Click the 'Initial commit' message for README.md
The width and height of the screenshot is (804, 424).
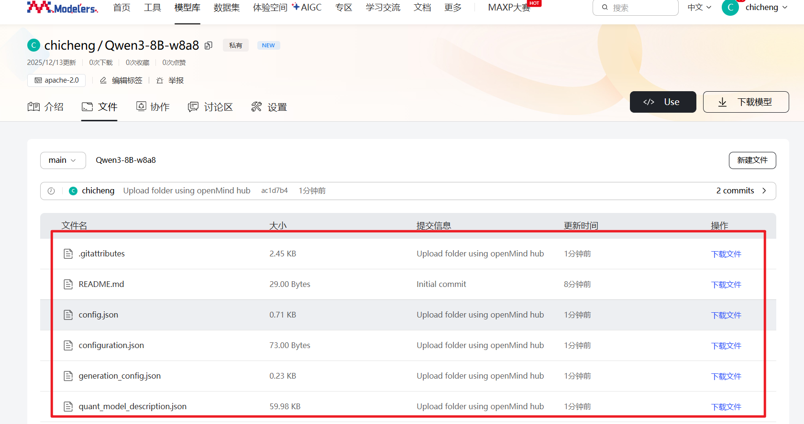pyautogui.click(x=441, y=284)
